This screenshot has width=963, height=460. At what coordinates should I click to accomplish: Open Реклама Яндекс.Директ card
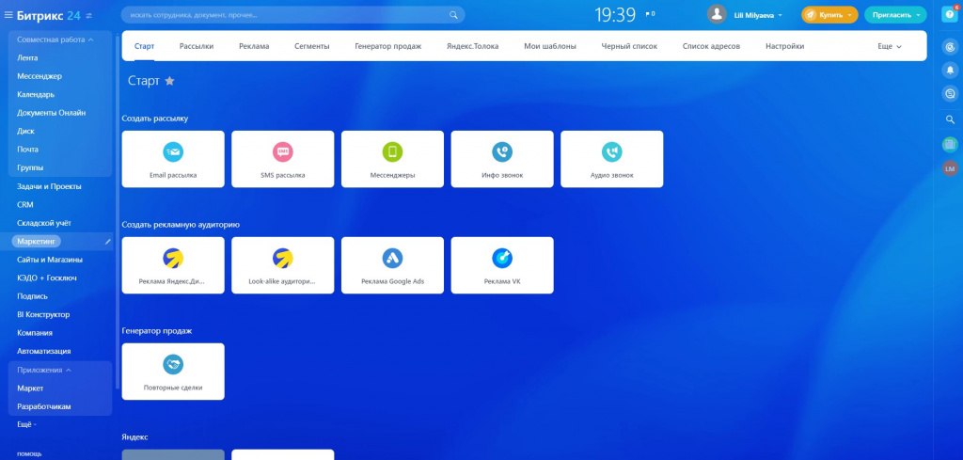tap(173, 265)
